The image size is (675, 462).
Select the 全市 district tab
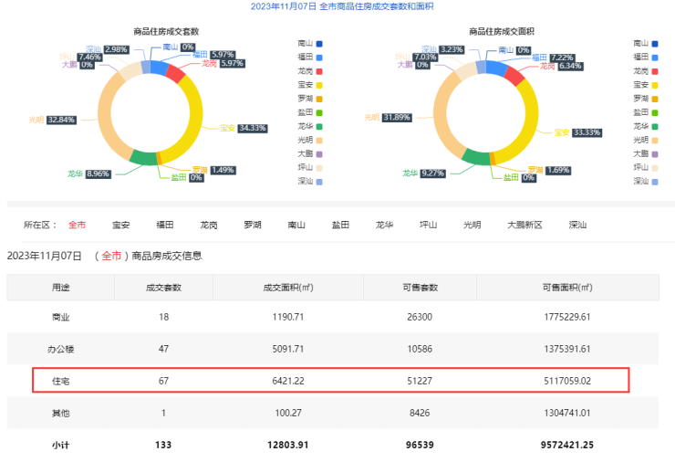(x=77, y=224)
